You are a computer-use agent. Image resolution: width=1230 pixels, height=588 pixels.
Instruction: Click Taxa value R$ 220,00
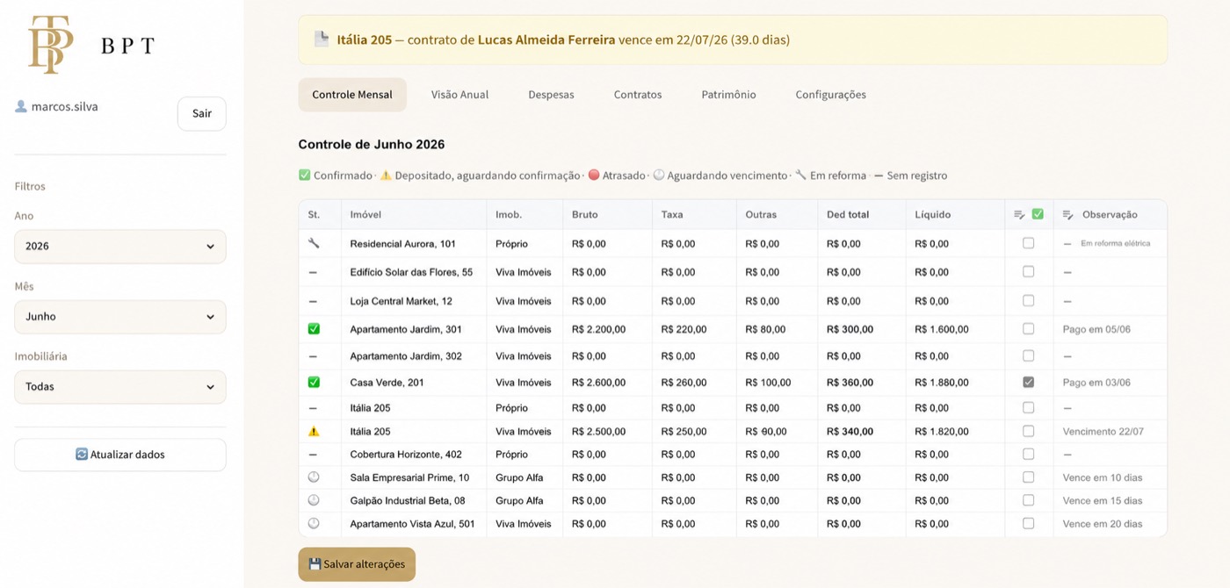[684, 329]
